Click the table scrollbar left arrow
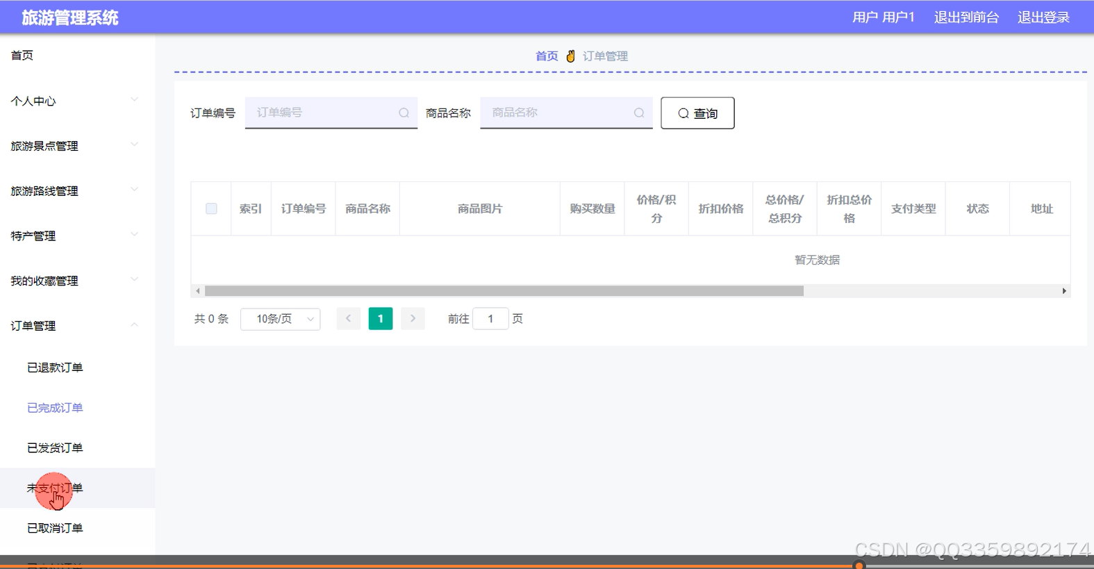Screen dimensions: 1094x569 click(198, 291)
